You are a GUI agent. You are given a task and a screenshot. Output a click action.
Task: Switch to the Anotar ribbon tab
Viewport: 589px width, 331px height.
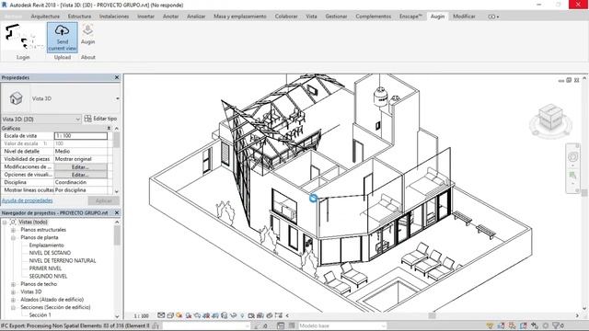tap(170, 17)
